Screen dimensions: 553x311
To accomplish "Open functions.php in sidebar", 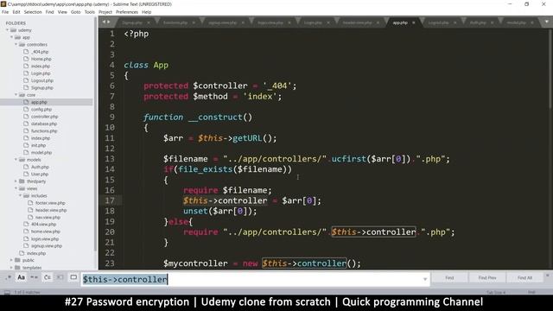I will click(x=44, y=130).
